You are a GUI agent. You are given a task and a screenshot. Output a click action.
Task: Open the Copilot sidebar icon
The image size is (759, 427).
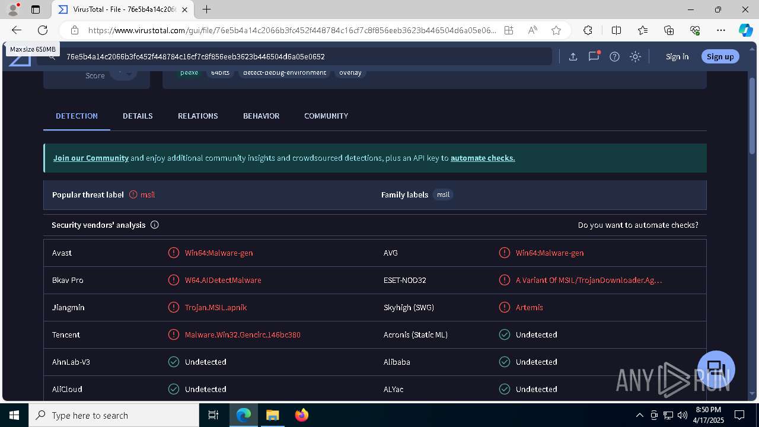coord(745,30)
